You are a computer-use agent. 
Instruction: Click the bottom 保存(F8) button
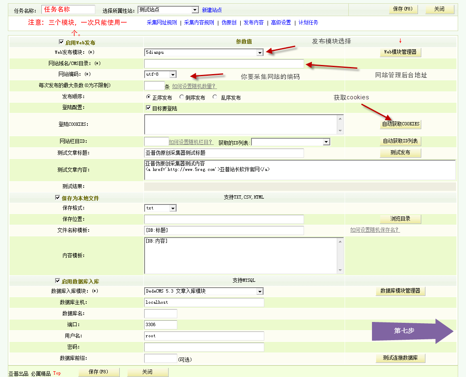pyautogui.click(x=99, y=372)
